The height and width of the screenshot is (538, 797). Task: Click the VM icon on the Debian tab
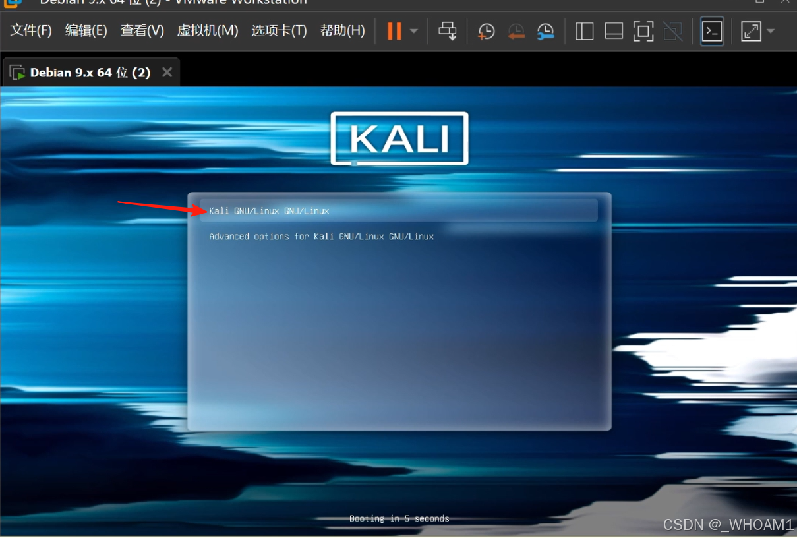point(18,73)
